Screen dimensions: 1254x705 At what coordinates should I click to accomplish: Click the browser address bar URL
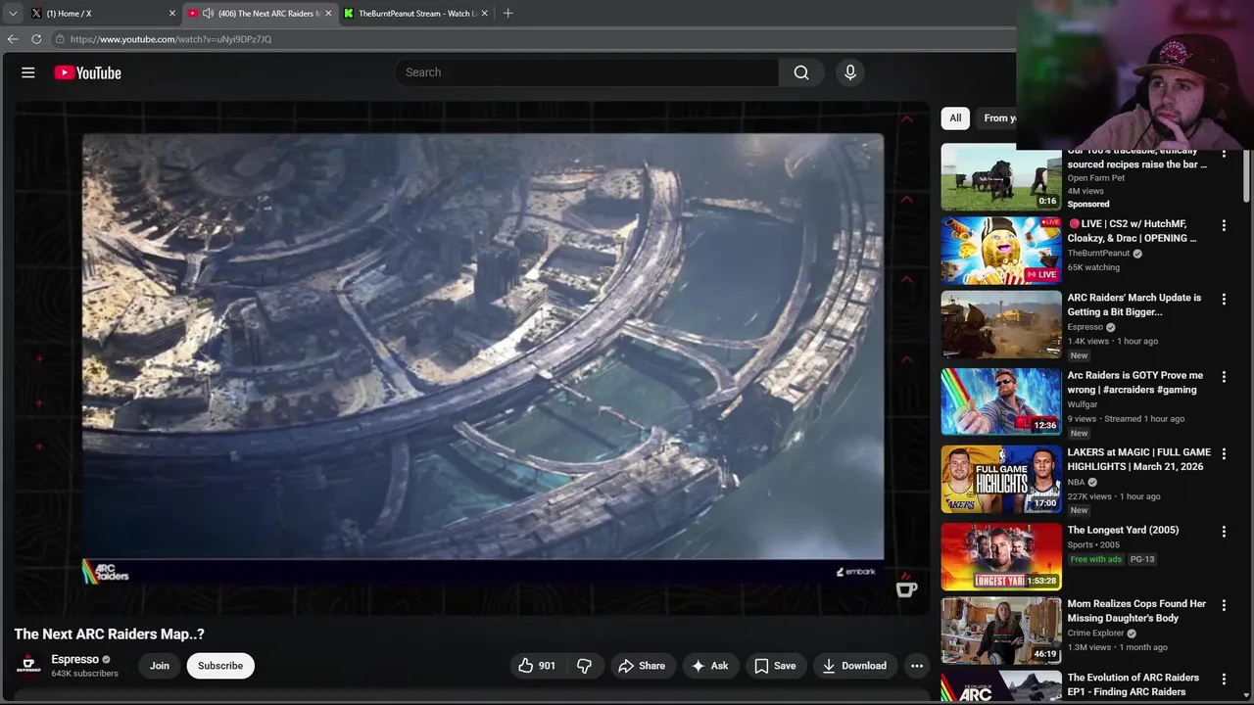[x=170, y=39]
